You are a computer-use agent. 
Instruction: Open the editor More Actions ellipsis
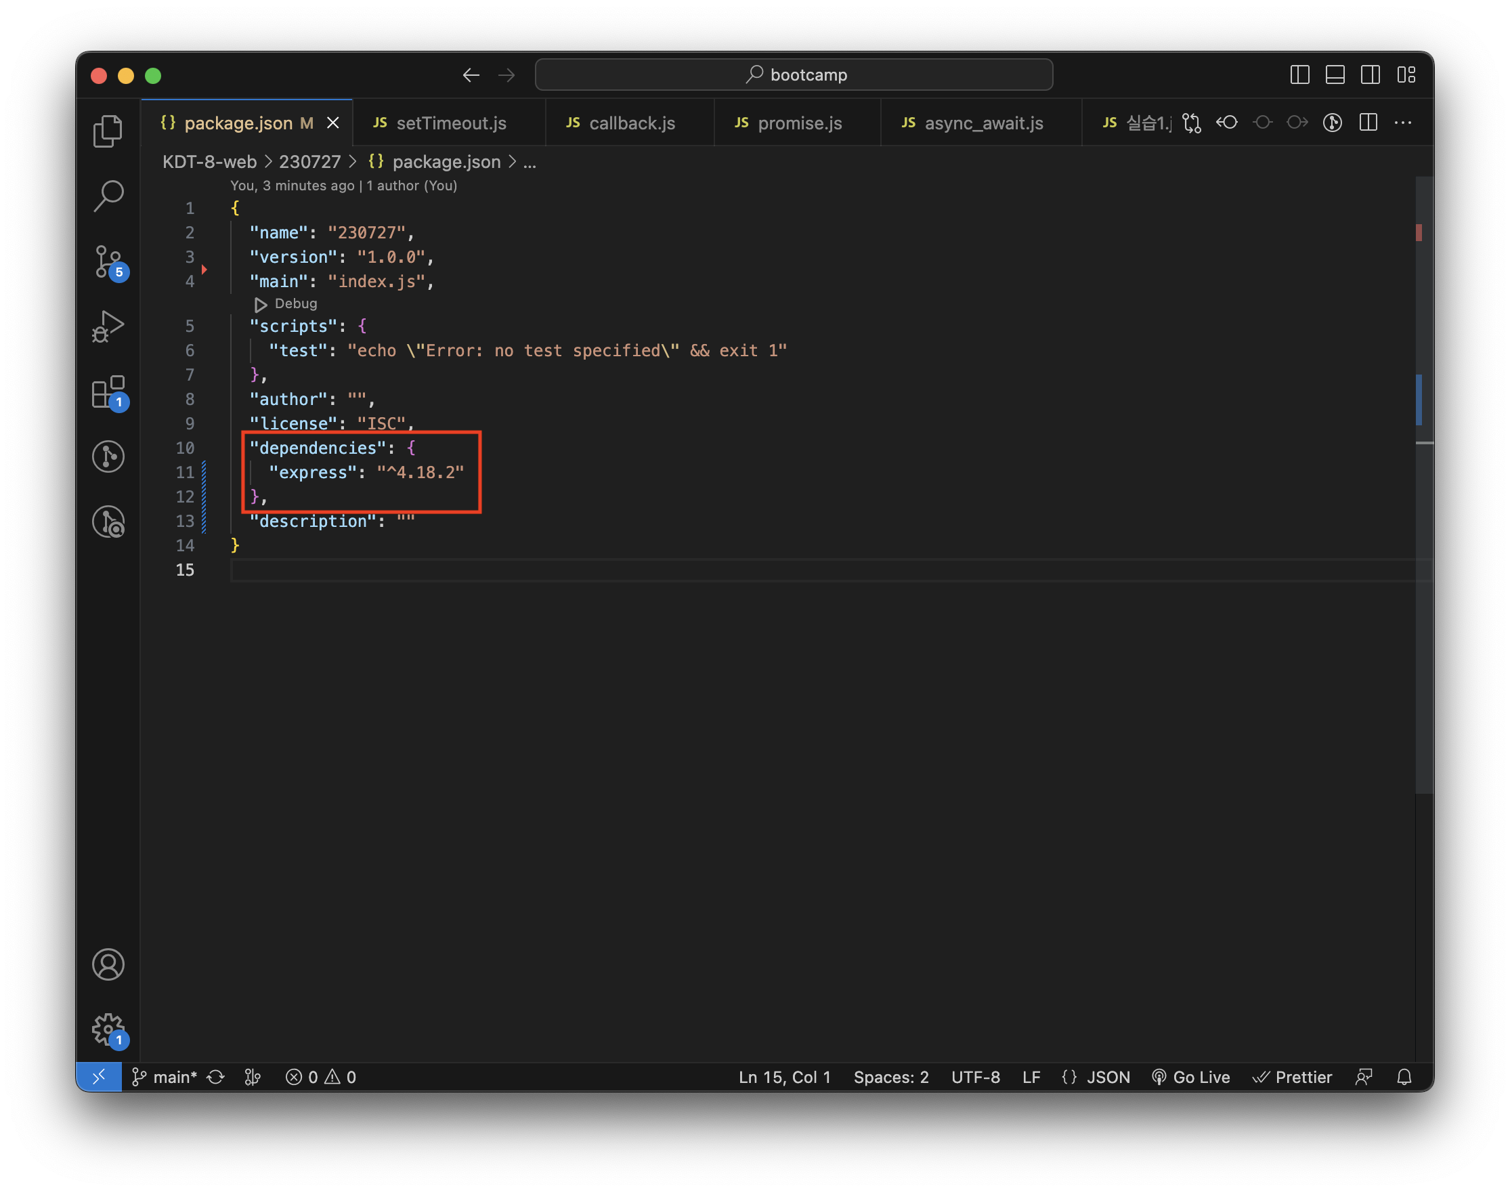1403,123
